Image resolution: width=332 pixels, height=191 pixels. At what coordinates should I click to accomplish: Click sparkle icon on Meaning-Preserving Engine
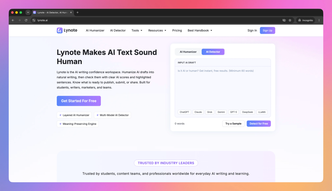[60, 124]
